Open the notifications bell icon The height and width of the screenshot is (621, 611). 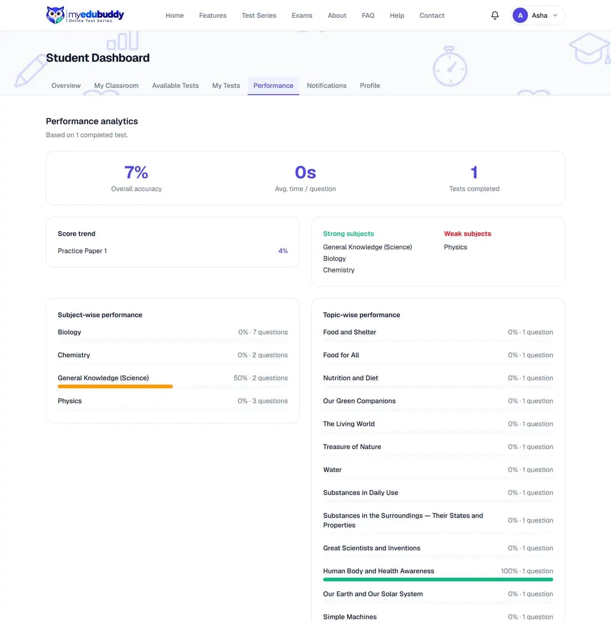pos(495,16)
